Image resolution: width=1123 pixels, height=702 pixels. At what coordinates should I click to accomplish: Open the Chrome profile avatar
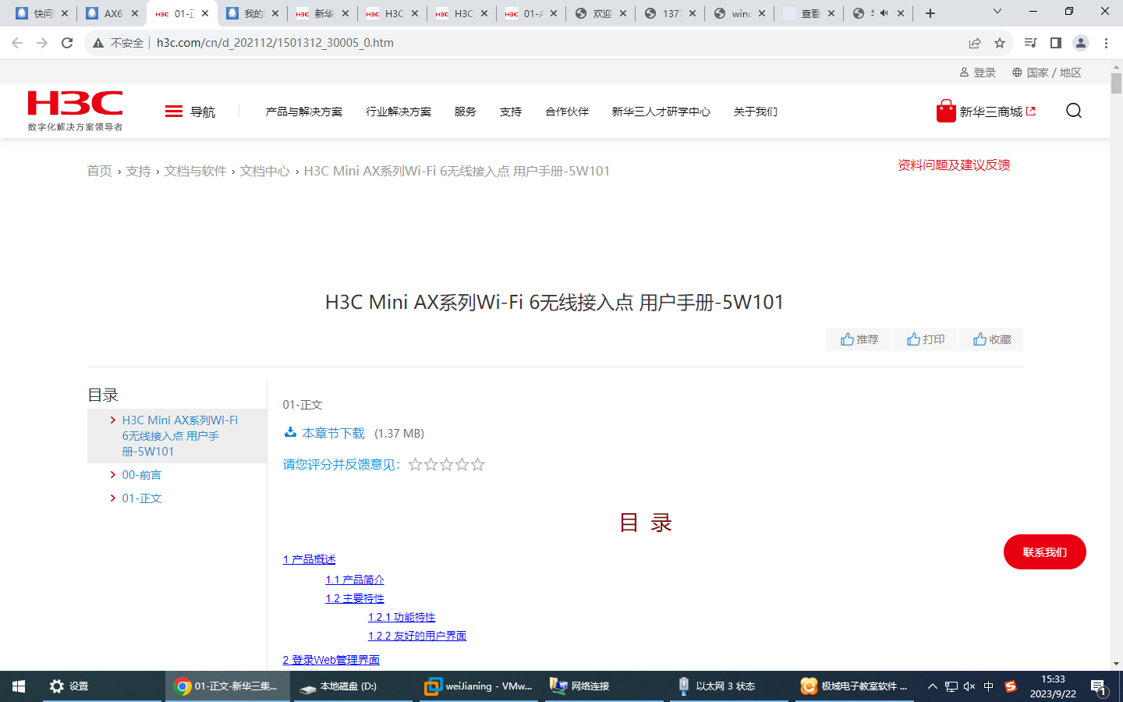tap(1081, 43)
